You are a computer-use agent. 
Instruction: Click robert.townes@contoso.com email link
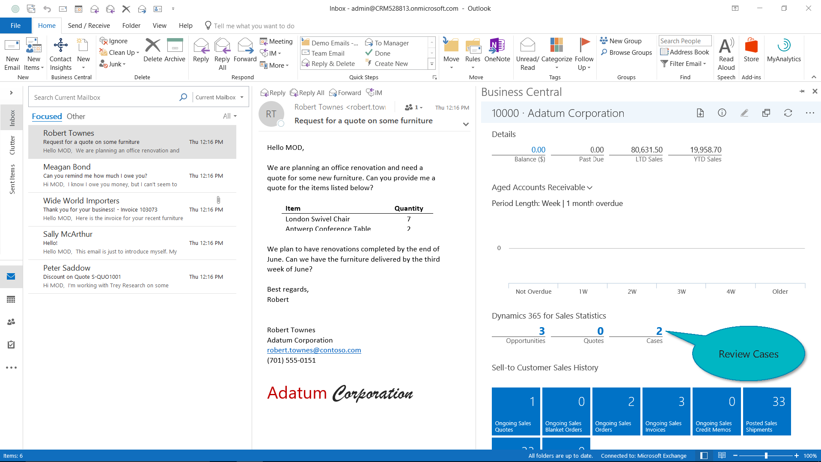314,350
